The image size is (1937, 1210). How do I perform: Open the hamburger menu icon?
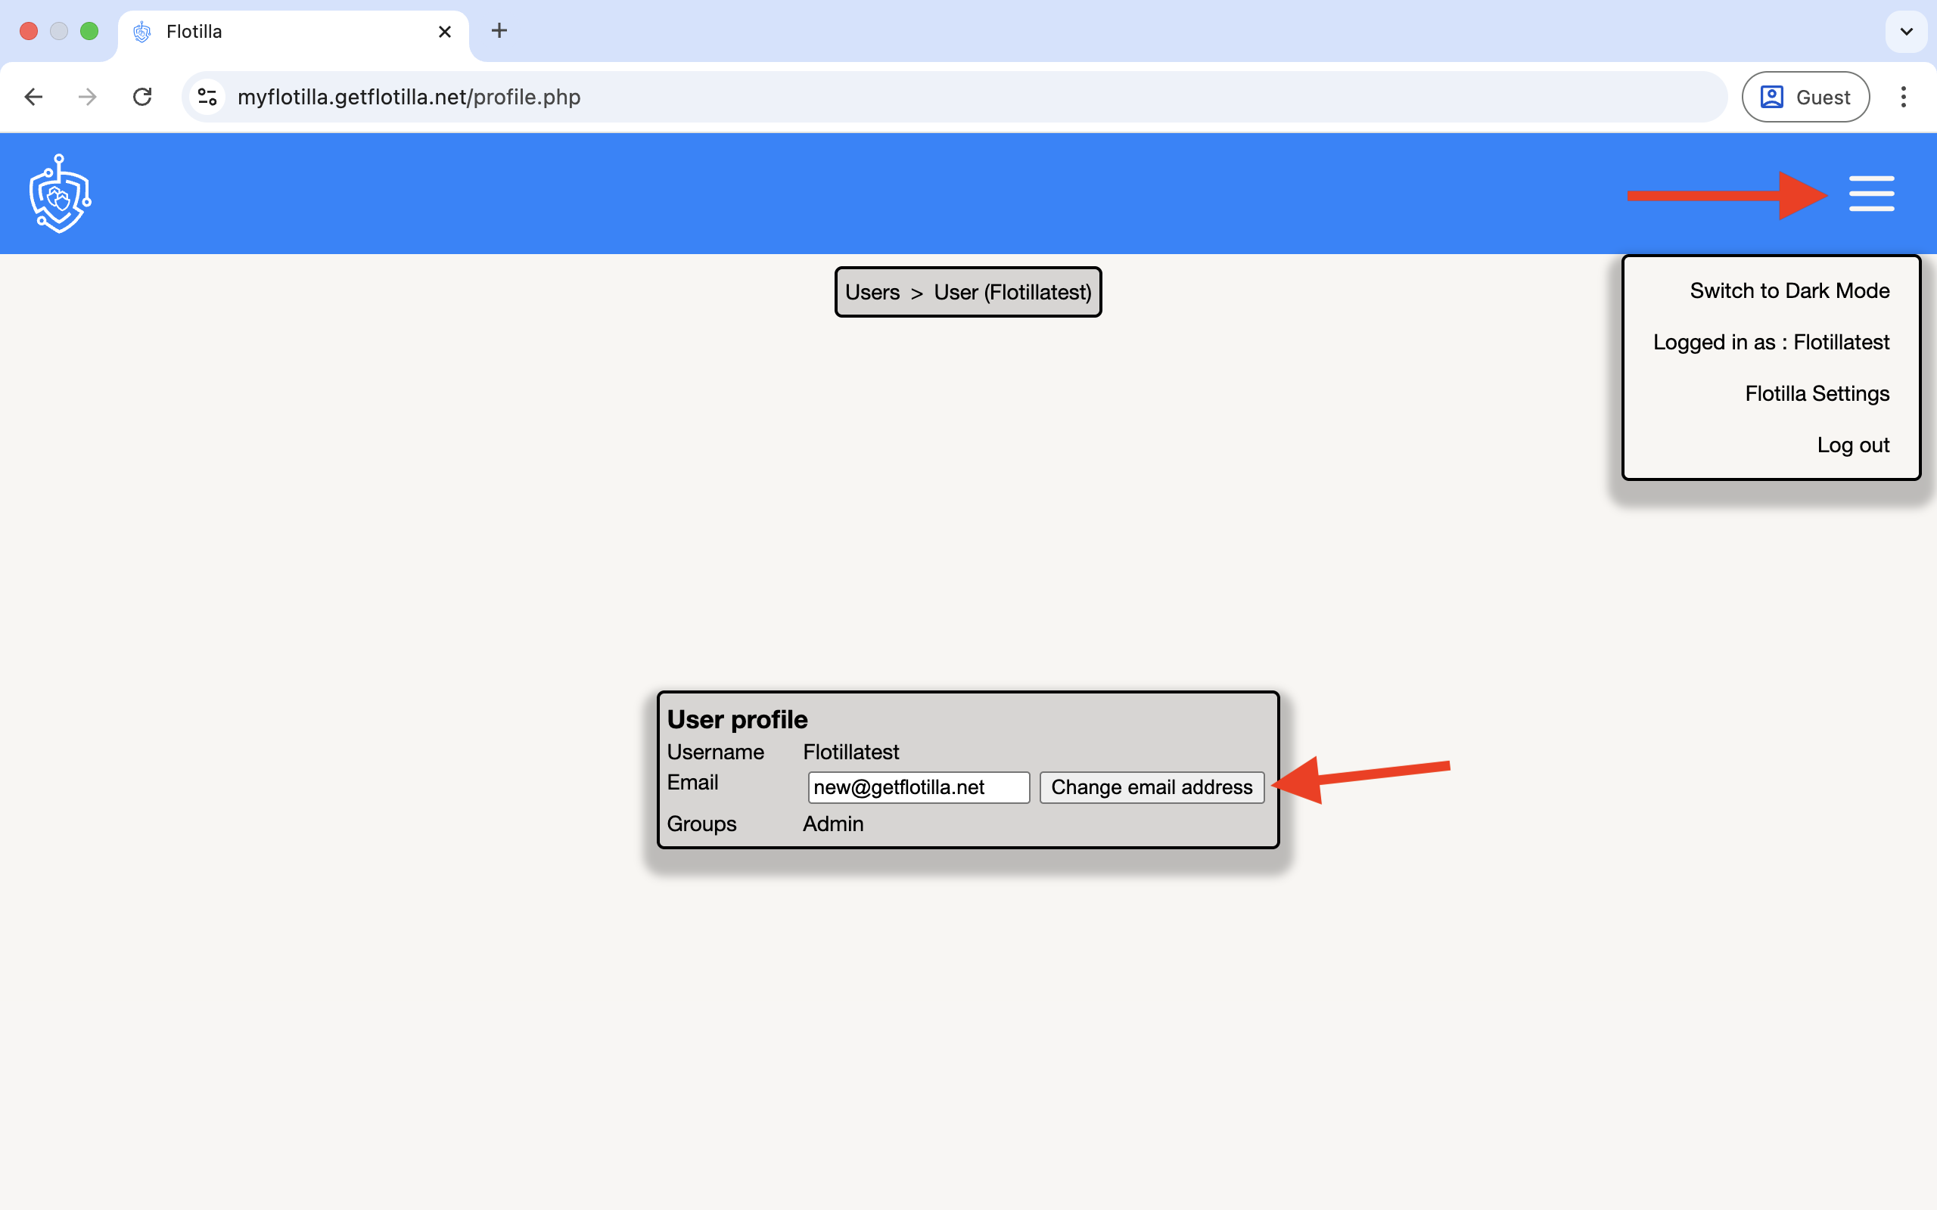coord(1870,194)
